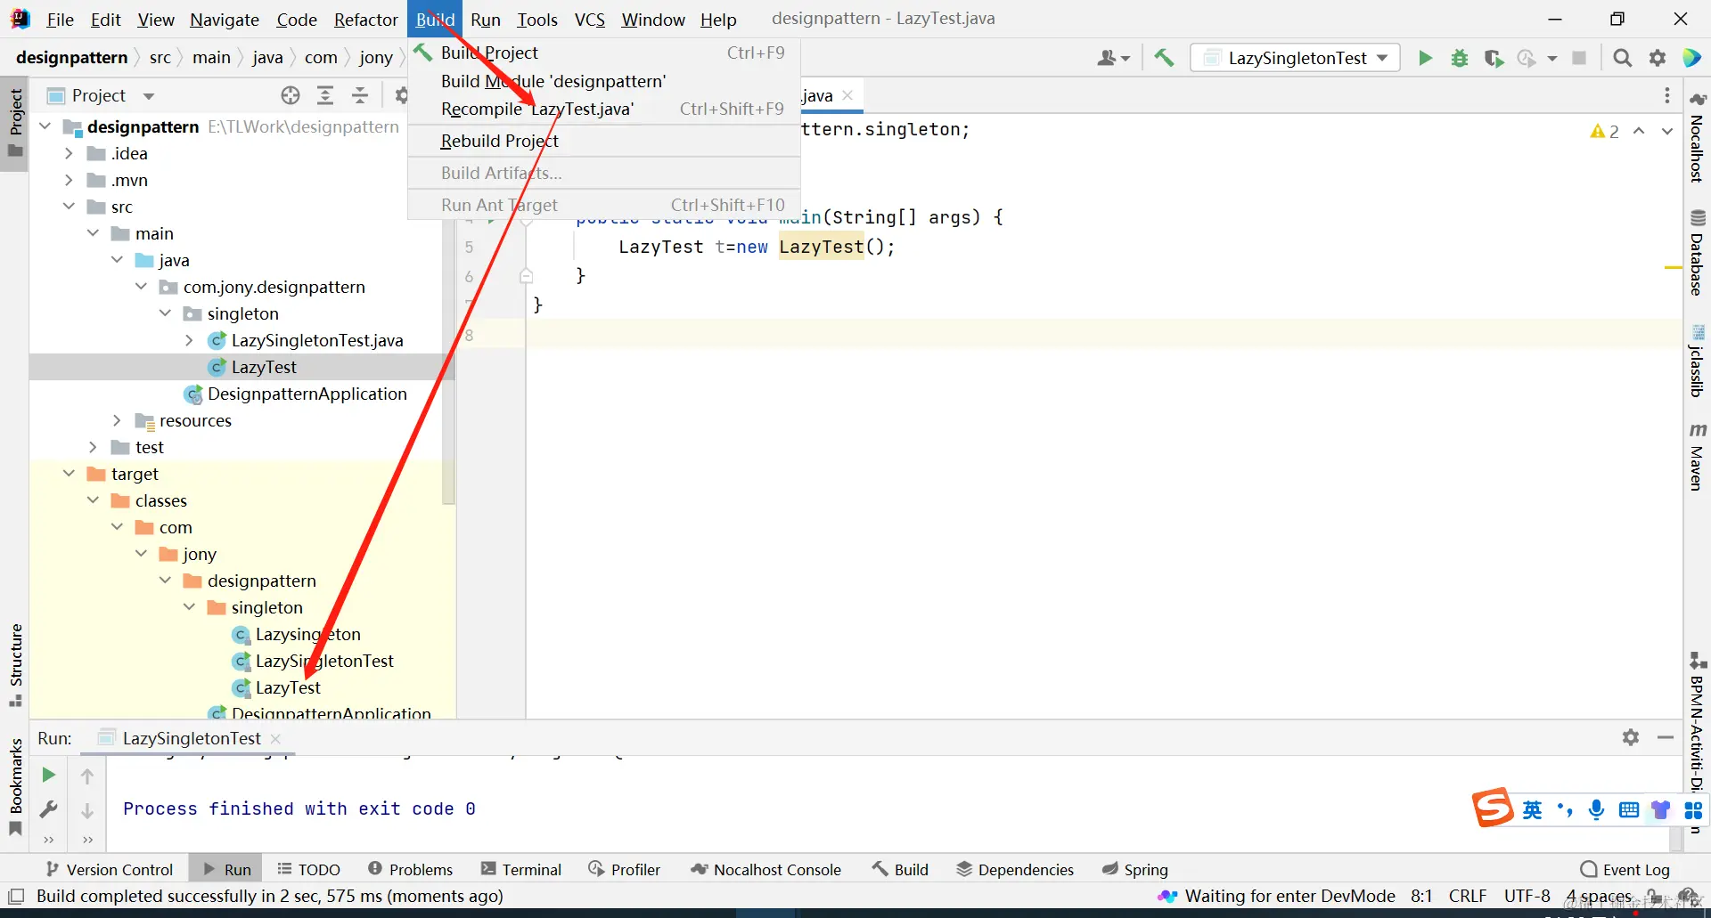Open the Refactor menu
1711x918 pixels.
pyautogui.click(x=365, y=20)
